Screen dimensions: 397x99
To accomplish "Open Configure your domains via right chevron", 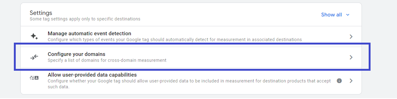I will pos(351,57).
